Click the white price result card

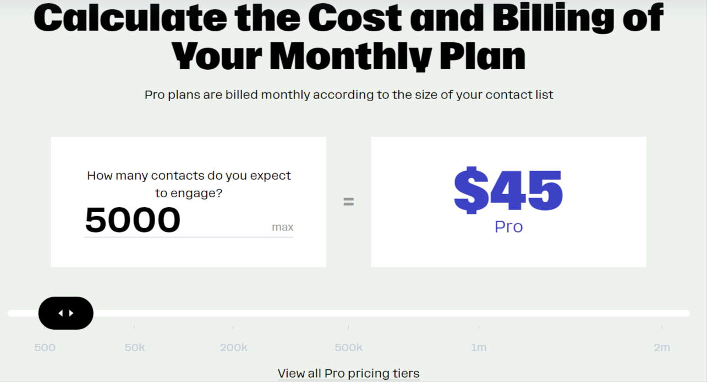tap(508, 253)
